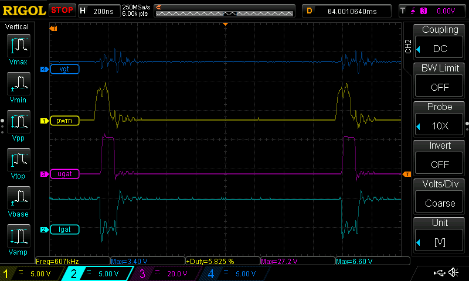The width and height of the screenshot is (469, 281).
Task: Select the Vmax measurement icon
Action: point(19,46)
